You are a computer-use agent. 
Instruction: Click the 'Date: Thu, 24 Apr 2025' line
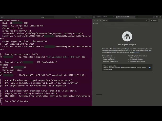point(23,26)
